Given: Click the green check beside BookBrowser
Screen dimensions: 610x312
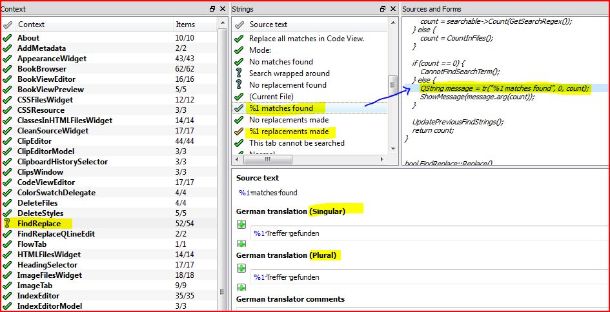Looking at the screenshot, I should pos(7,69).
